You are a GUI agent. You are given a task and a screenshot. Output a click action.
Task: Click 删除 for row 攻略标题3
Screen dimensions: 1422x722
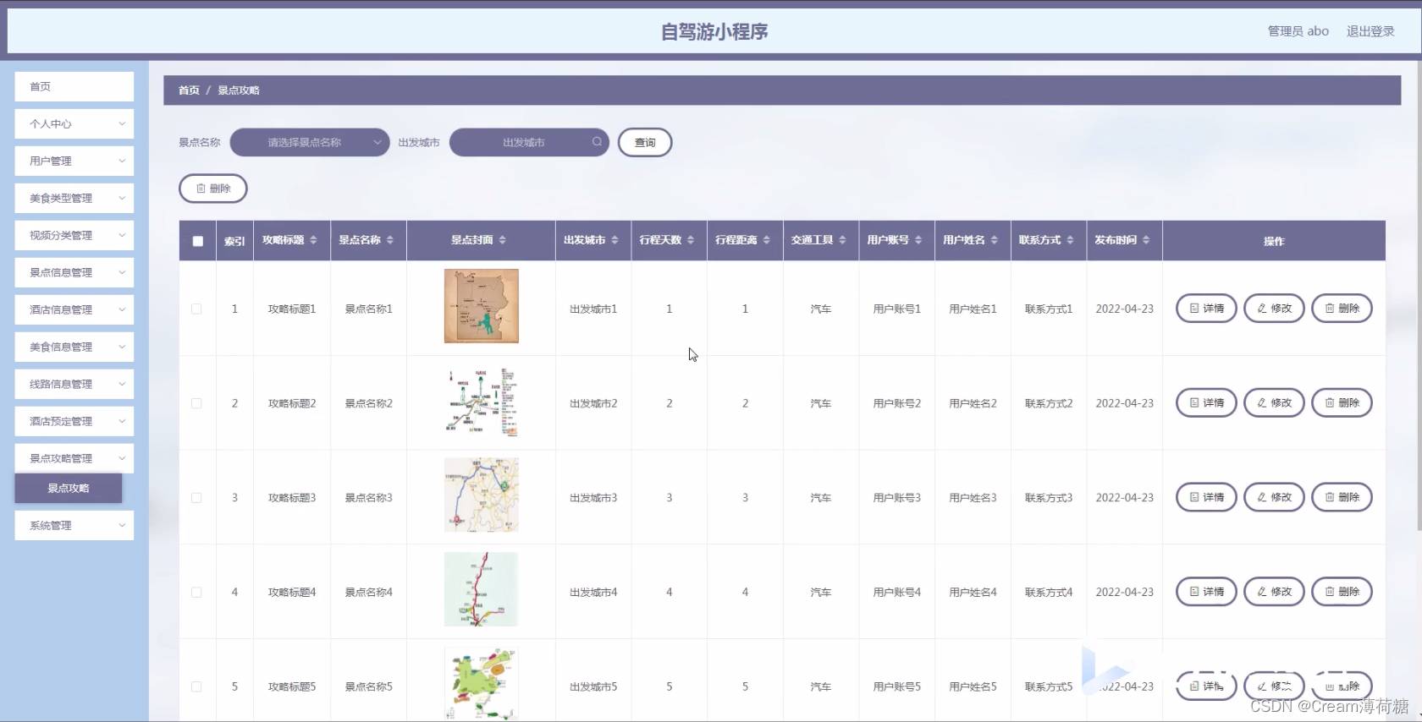pyautogui.click(x=1342, y=497)
